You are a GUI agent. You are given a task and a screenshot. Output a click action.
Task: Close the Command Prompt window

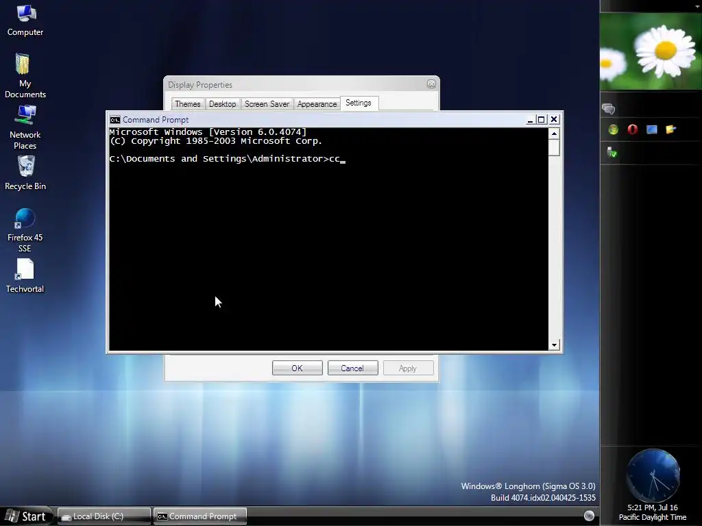click(x=554, y=119)
